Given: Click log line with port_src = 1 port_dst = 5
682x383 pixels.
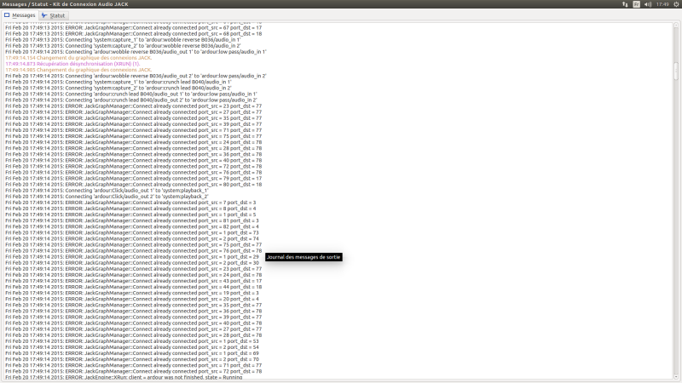Looking at the screenshot, I should 130,215.
